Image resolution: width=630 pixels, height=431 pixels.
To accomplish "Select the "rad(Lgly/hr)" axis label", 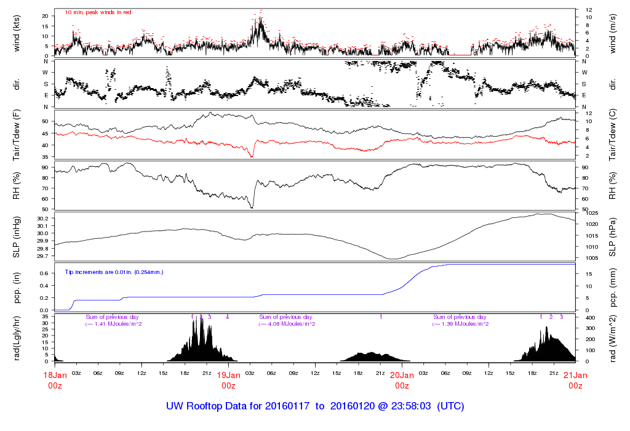I will click(x=17, y=338).
